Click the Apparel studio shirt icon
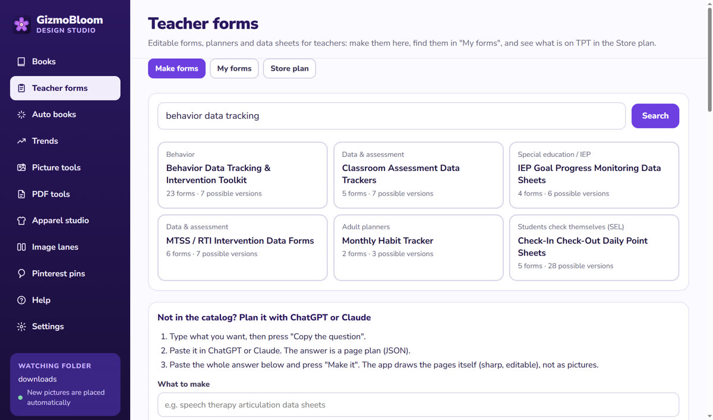The width and height of the screenshot is (713, 420). pyautogui.click(x=21, y=220)
